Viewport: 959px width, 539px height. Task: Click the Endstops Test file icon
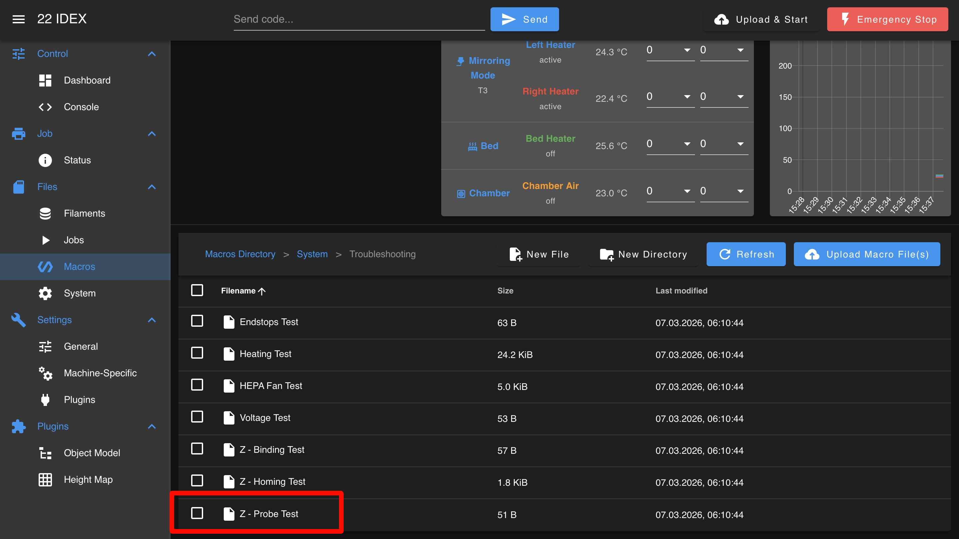[x=229, y=322]
